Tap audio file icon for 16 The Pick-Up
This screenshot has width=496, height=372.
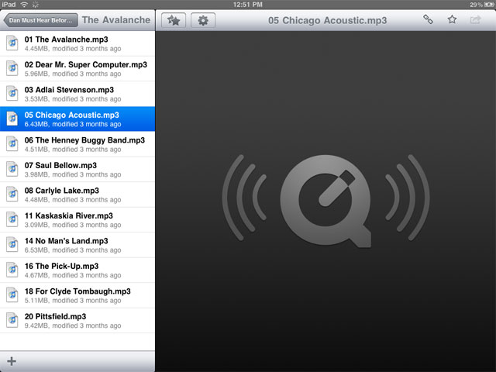12,269
